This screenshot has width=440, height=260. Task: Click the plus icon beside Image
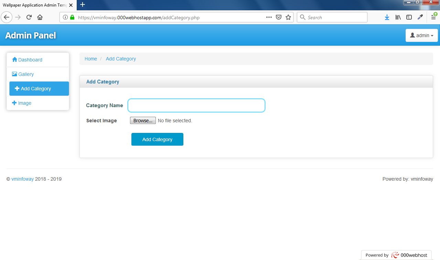coord(14,103)
